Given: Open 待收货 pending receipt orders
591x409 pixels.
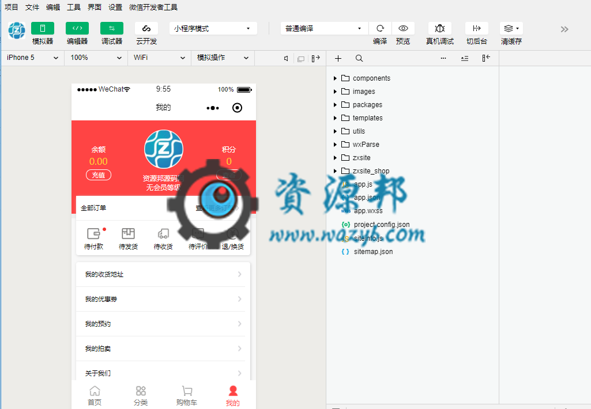Looking at the screenshot, I should [x=163, y=238].
